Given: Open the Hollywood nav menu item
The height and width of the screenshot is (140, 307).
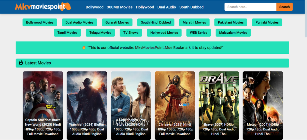Looking at the screenshot, I should [x=145, y=7].
